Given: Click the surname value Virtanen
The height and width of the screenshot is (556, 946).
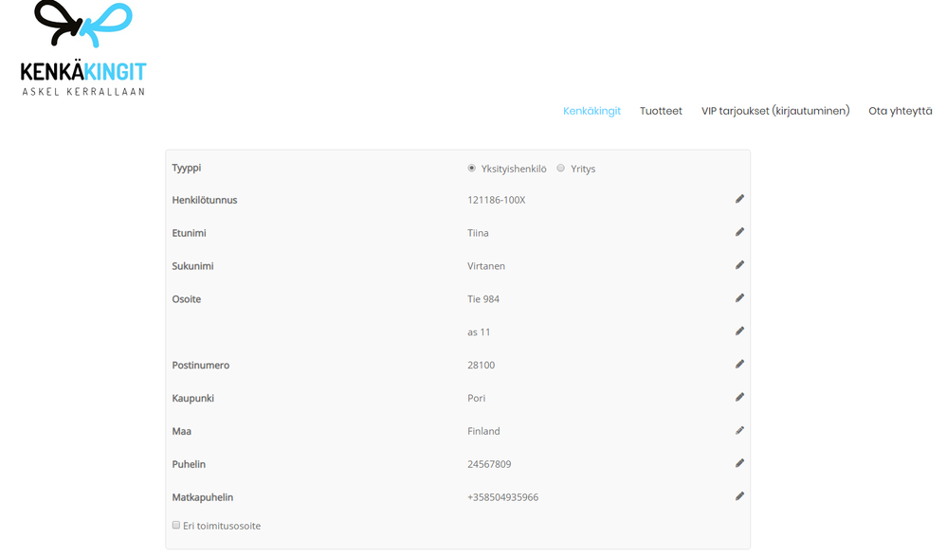Looking at the screenshot, I should 486,266.
